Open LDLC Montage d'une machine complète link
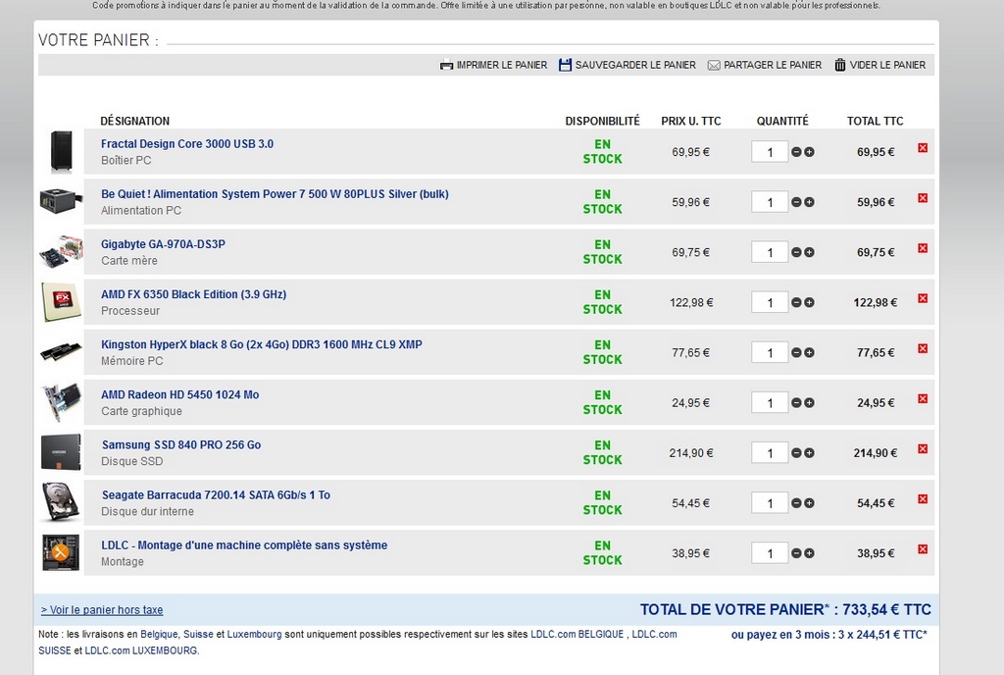The height and width of the screenshot is (675, 1004). (244, 545)
